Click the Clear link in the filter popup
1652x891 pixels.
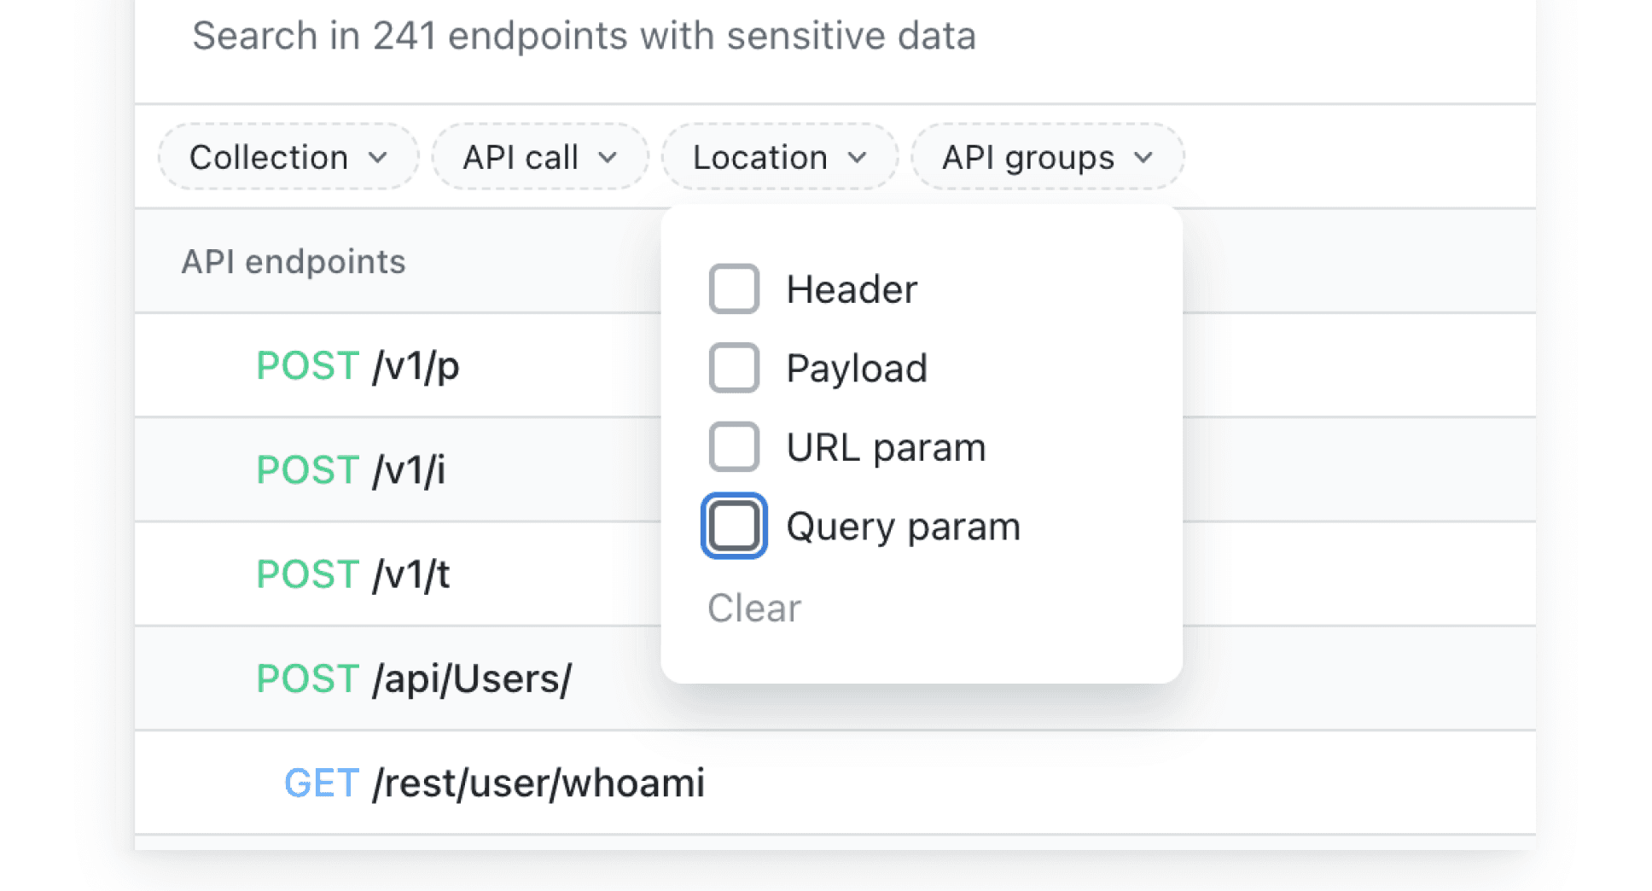753,608
